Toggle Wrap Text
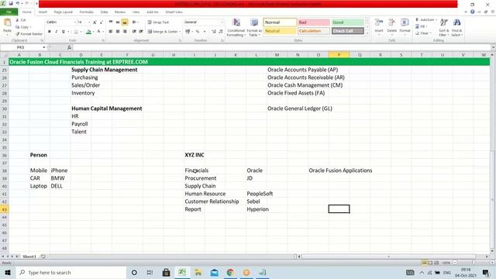Screen dimensions: 496x279 [x=158, y=22]
